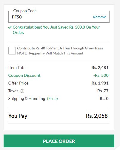120x150 pixels.
Task: Click the PF50 coupon text
Action: tap(17, 17)
